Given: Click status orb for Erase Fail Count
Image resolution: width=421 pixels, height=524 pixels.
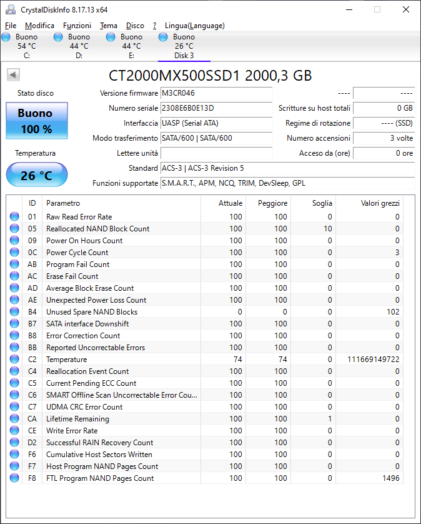Looking at the screenshot, I should [x=14, y=276].
